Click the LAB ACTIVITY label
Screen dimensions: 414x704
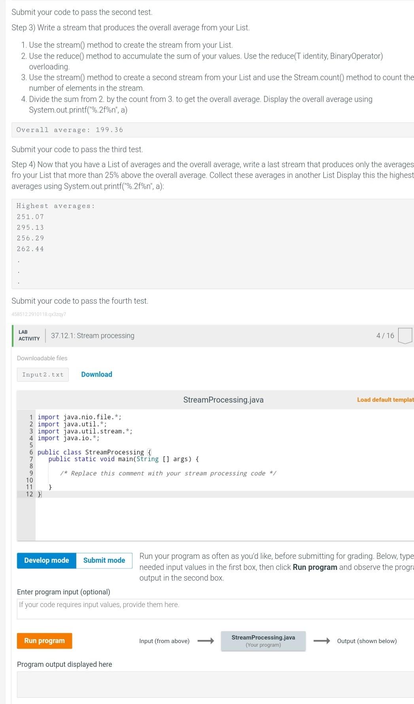click(29, 335)
